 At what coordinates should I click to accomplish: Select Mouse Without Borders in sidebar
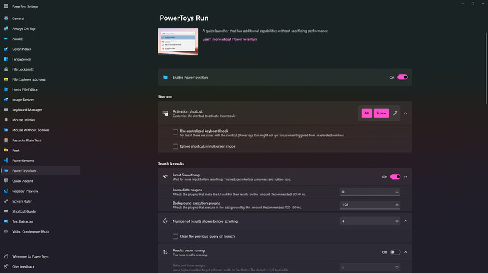(31, 130)
